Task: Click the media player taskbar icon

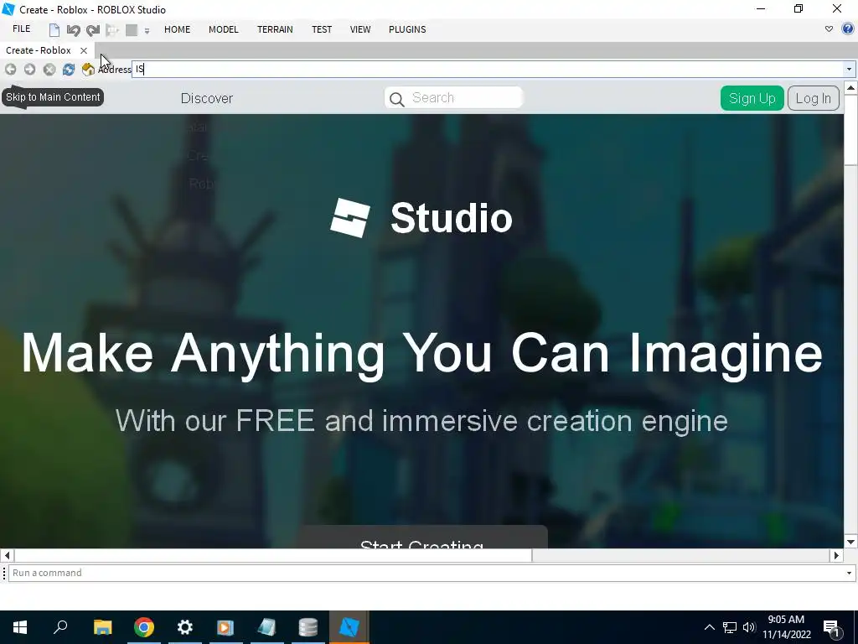Action: (x=225, y=627)
